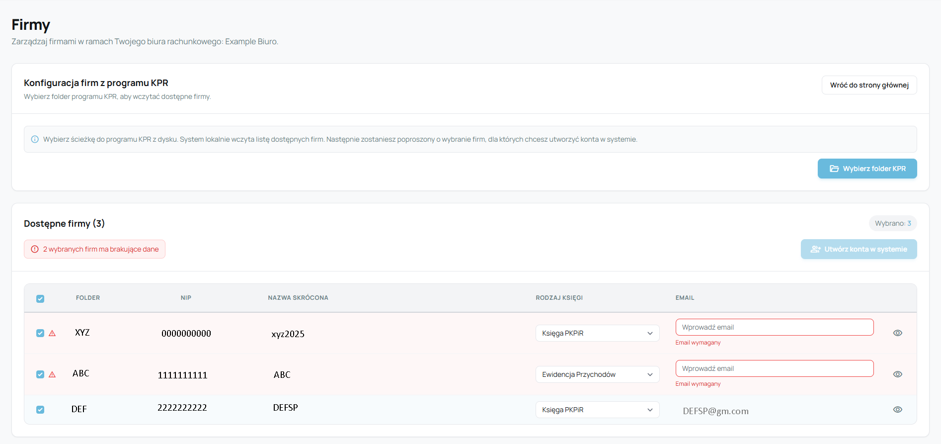Click the NAZWA SKRÓCONA column header
The image size is (941, 444).
(298, 298)
